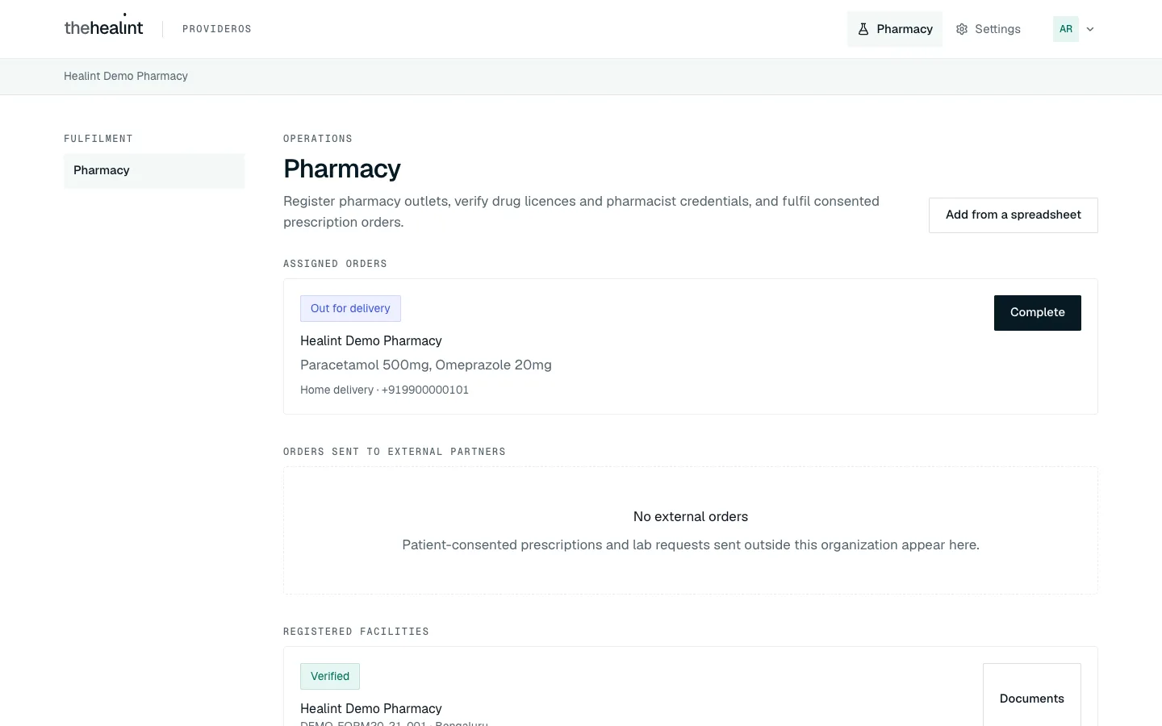Click the Register pharmacy outlets description text
The image size is (1162, 726).
point(581,211)
